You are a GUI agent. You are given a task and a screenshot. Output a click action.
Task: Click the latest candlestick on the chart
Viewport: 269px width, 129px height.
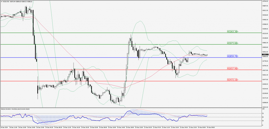207,55
